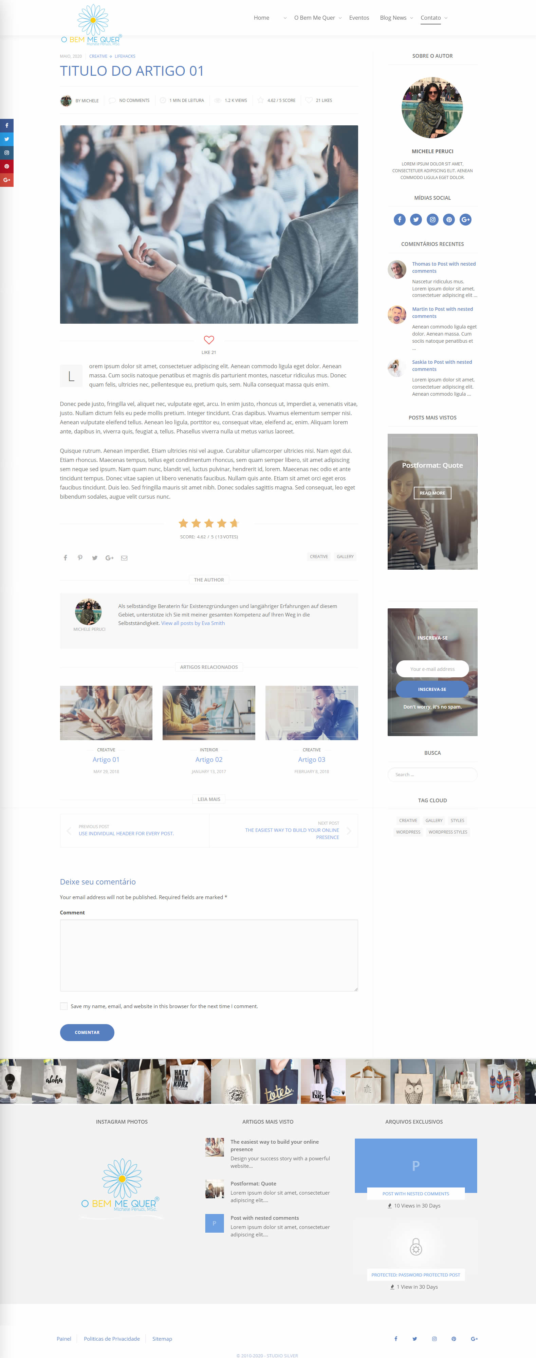
Task: Click the O Bem Me Quer daisy logo
Action: coord(92,25)
